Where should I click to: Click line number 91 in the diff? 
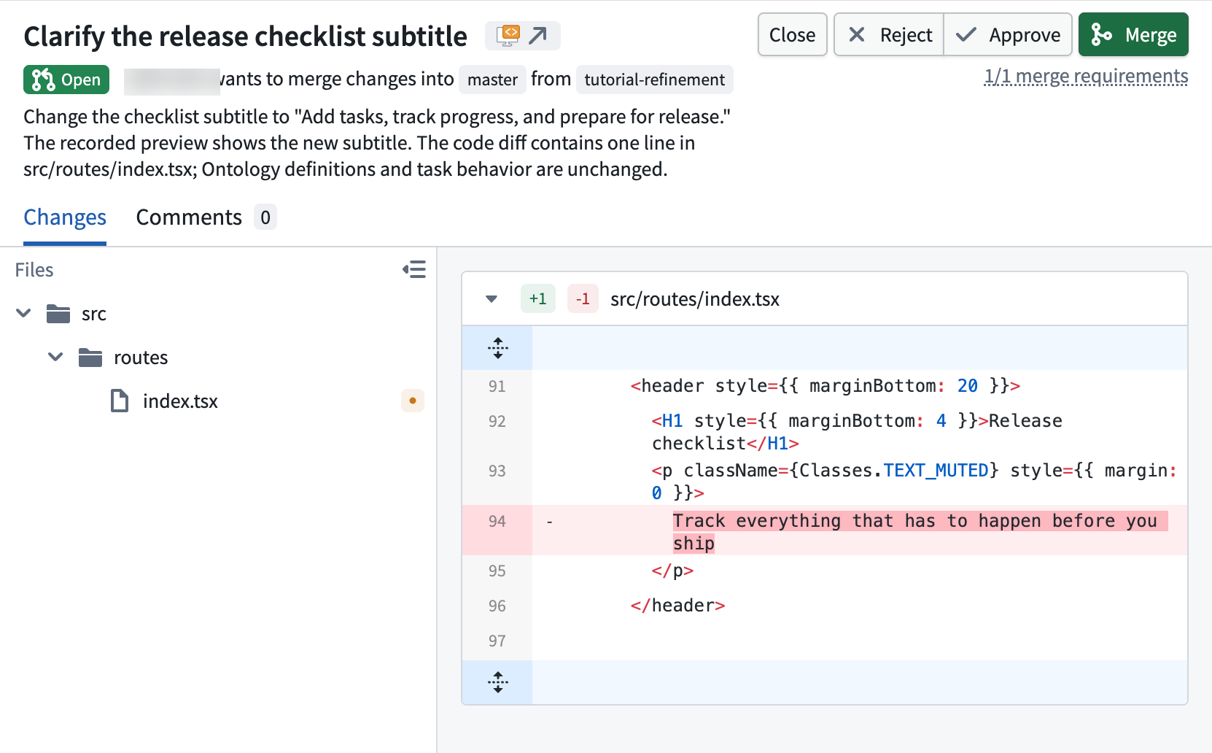497,386
